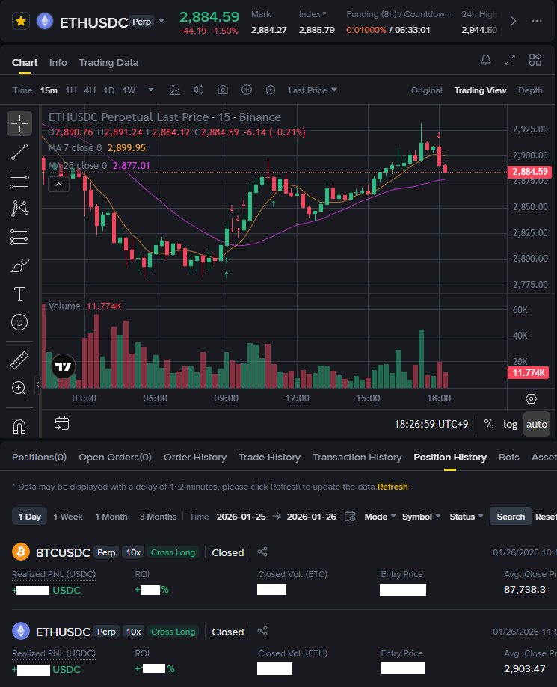This screenshot has height=687, width=557.
Task: Open the emoji sticker tool
Action: pos(19,322)
